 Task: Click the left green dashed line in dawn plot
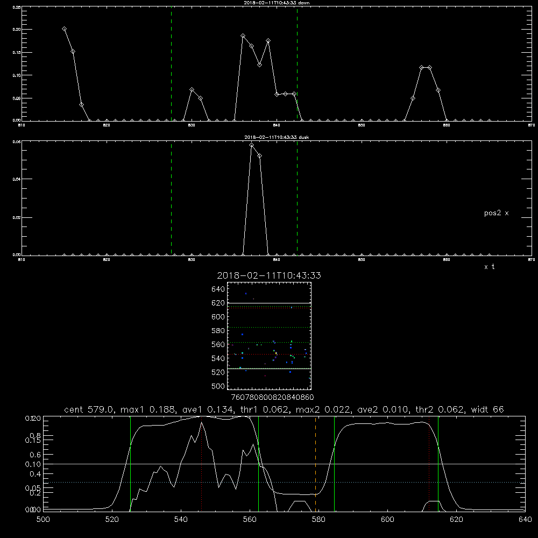[x=171, y=63]
